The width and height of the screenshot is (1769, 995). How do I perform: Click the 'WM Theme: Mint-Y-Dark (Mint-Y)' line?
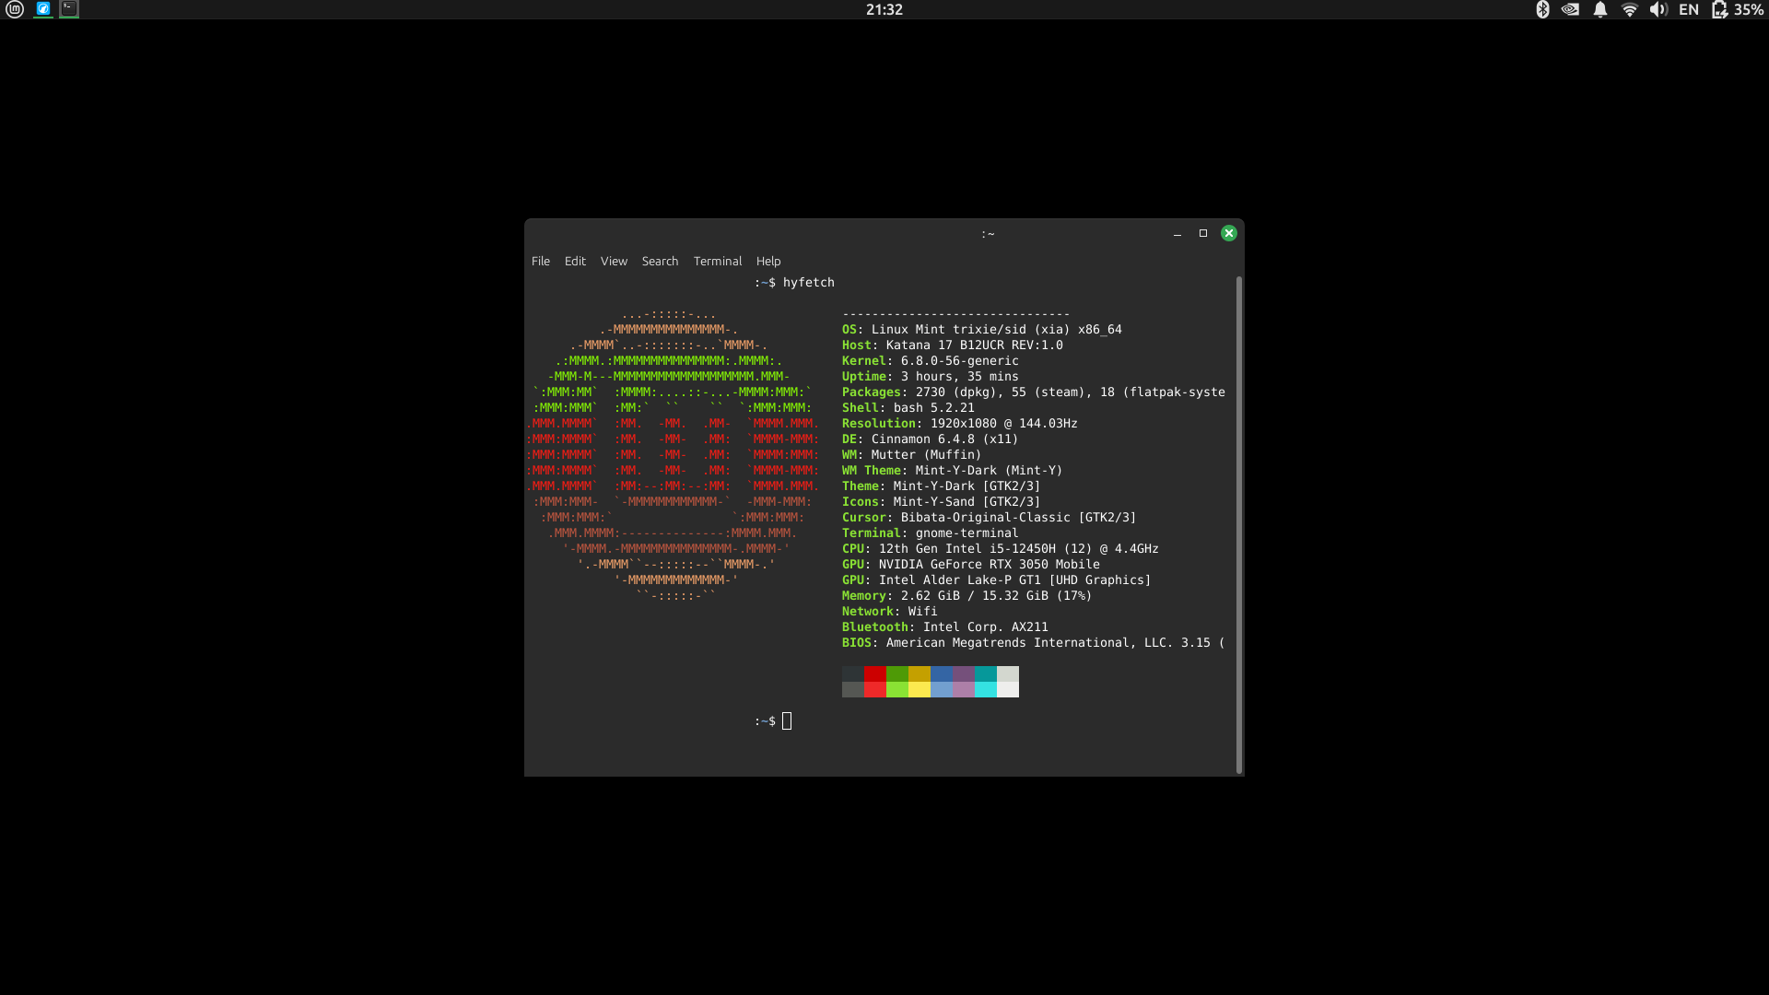pyautogui.click(x=953, y=471)
